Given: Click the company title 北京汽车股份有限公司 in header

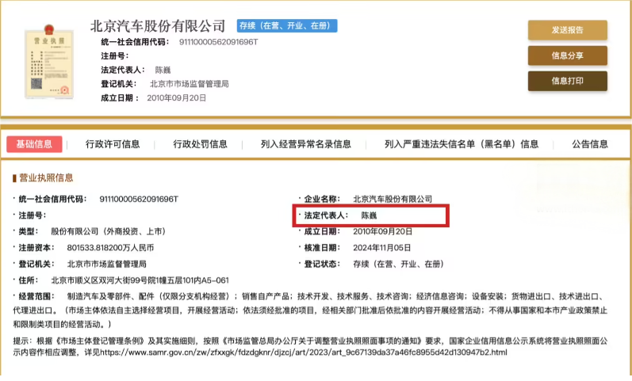Looking at the screenshot, I should coord(157,26).
